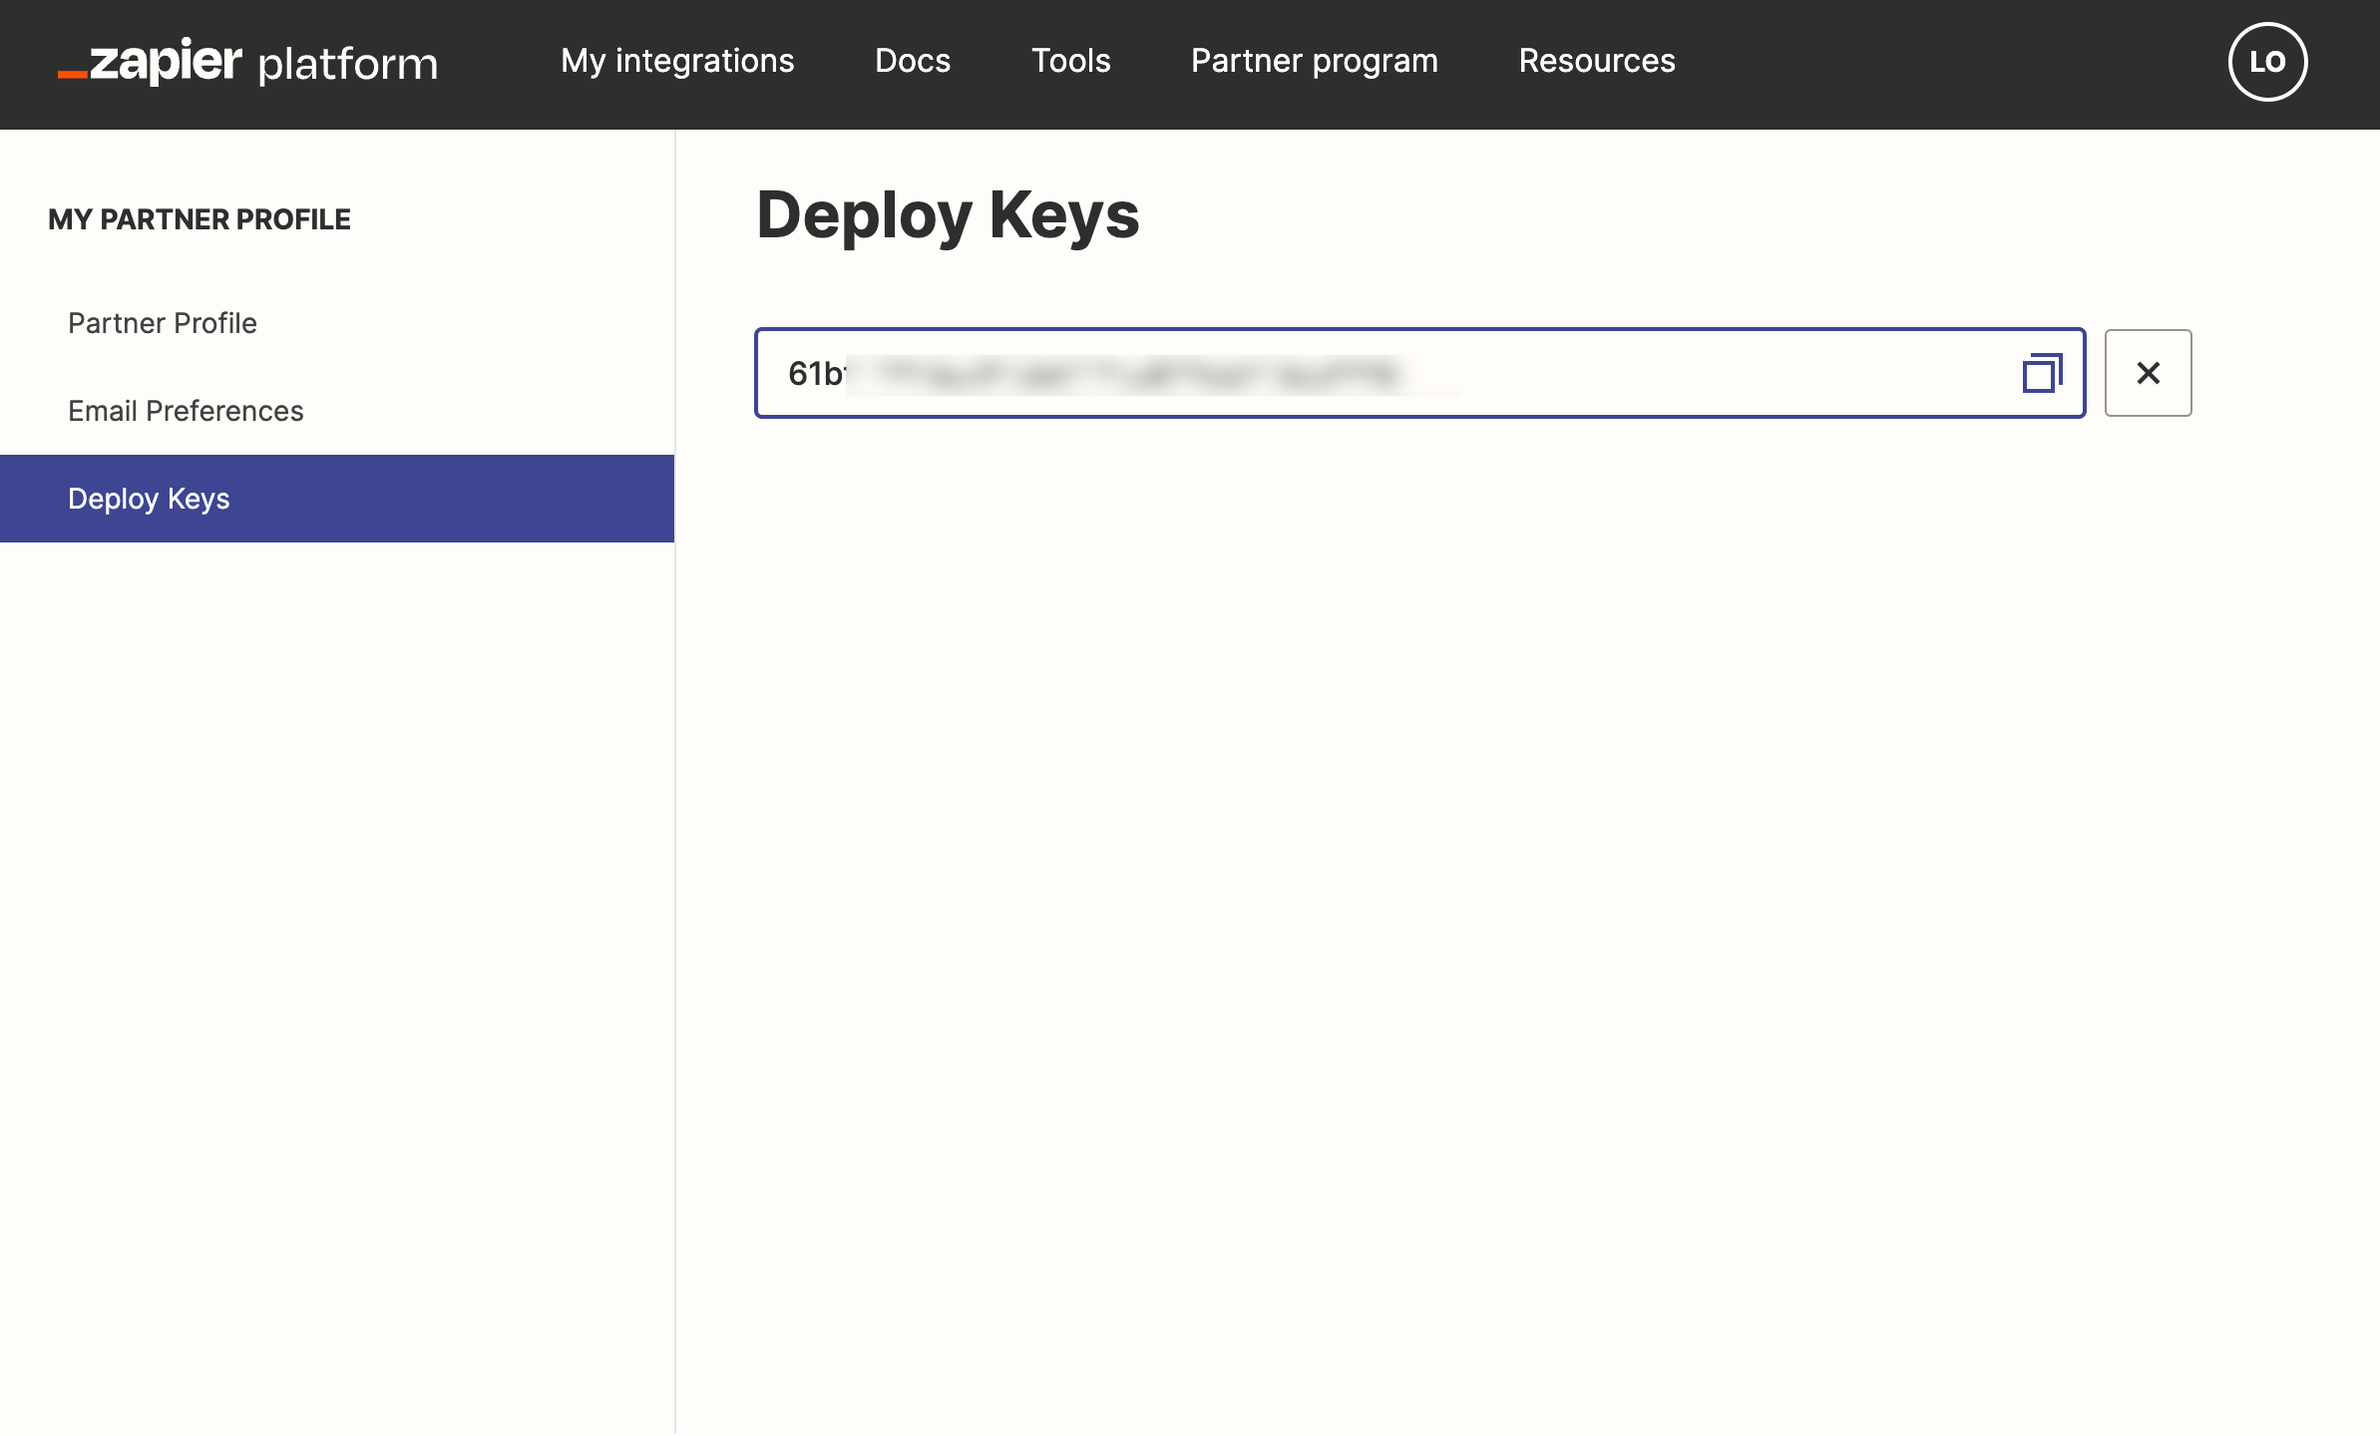Expand the Partner program menu
2380x1436 pixels.
(x=1314, y=61)
